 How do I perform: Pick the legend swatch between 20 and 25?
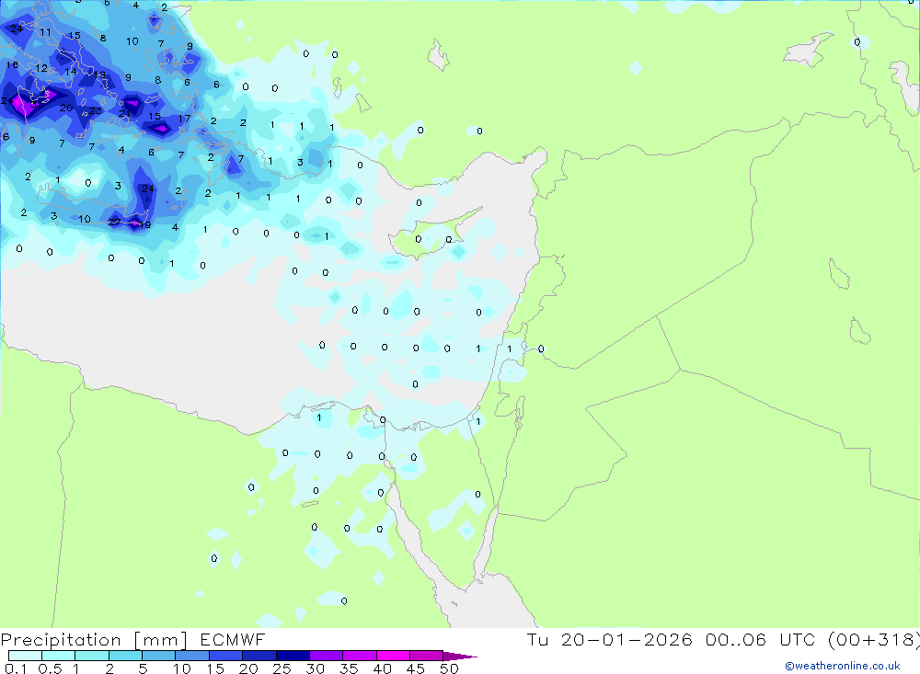(x=259, y=656)
